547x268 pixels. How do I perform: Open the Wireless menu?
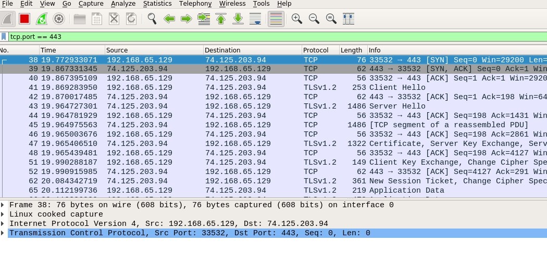coord(232,4)
